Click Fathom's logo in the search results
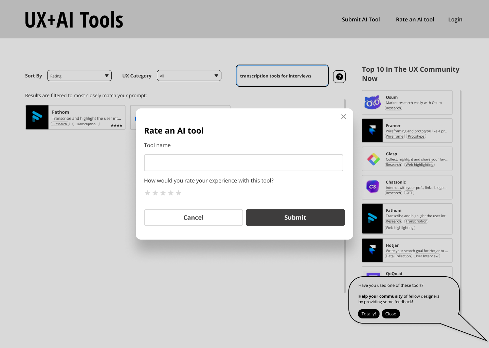The image size is (489, 348). (37, 117)
